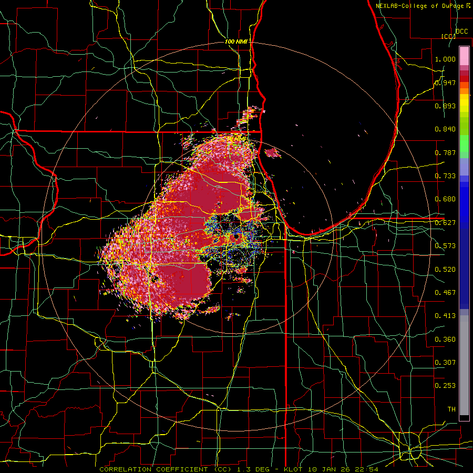This screenshot has height=473, width=473.
Task: Click the 0.253 scale value
Action: coord(445,386)
